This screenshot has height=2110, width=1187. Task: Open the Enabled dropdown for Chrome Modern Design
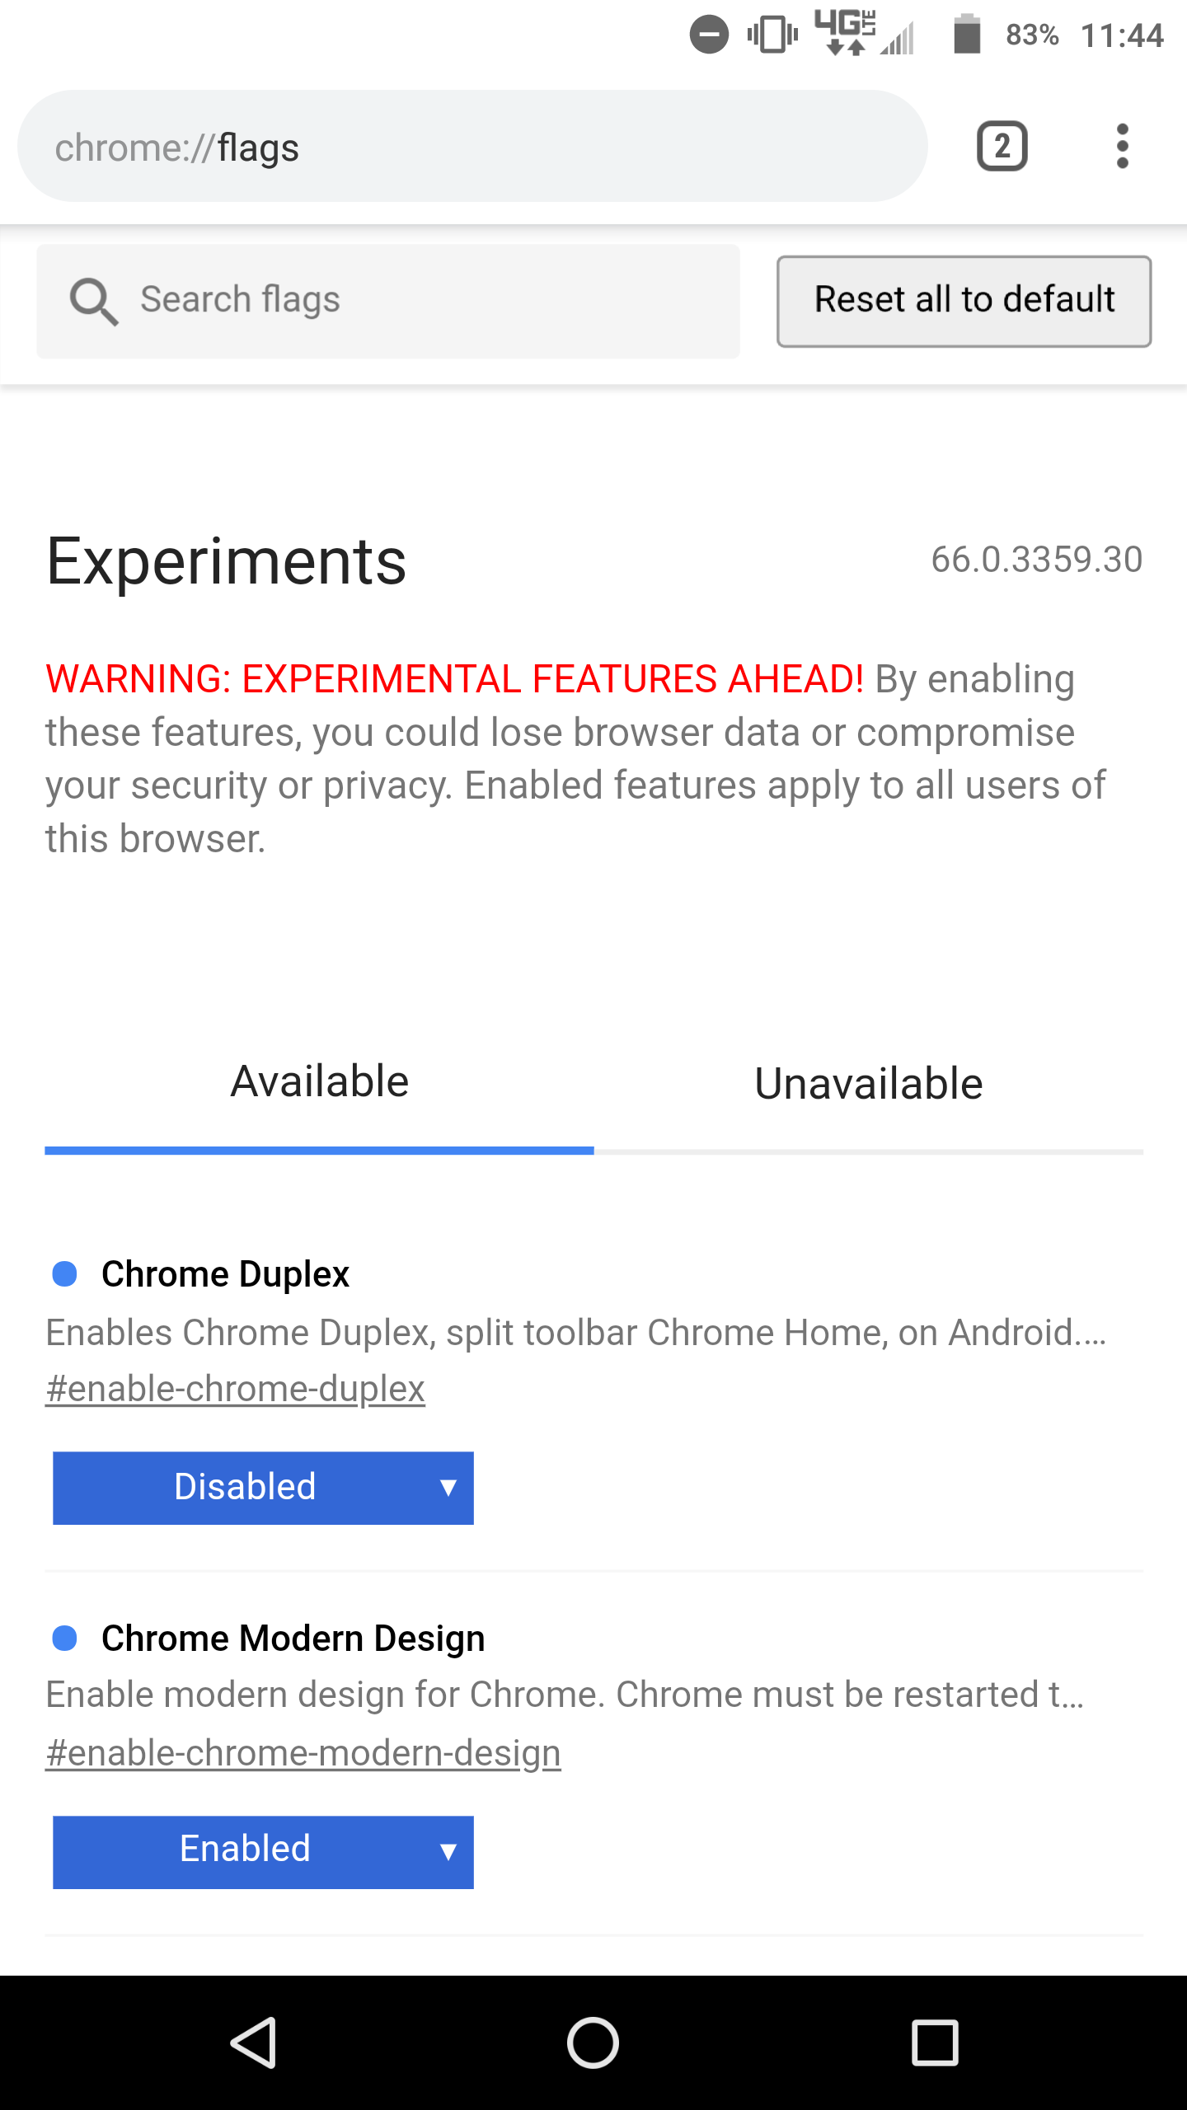(262, 1850)
